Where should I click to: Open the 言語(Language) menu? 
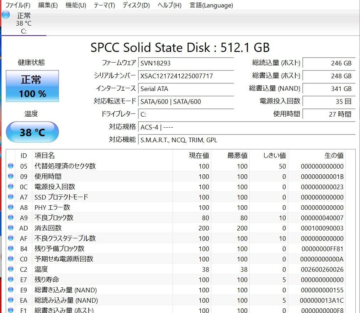211,5
